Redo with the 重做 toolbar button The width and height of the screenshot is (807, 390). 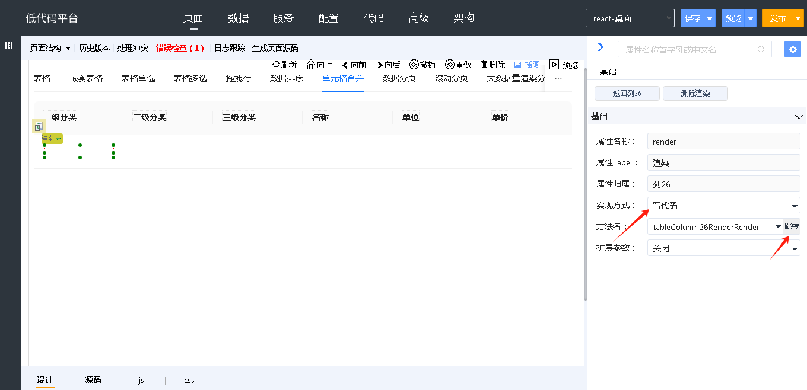[x=458, y=65]
